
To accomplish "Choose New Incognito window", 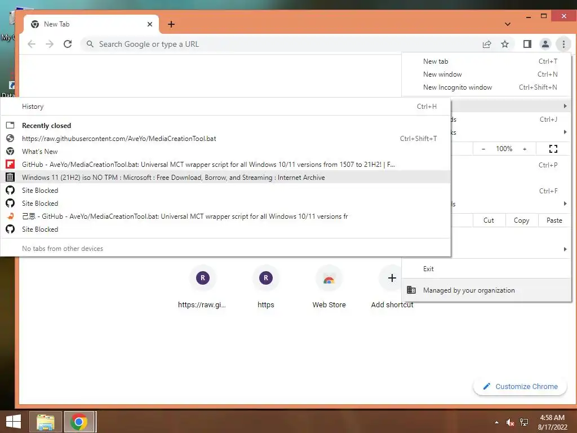I will 486,87.
